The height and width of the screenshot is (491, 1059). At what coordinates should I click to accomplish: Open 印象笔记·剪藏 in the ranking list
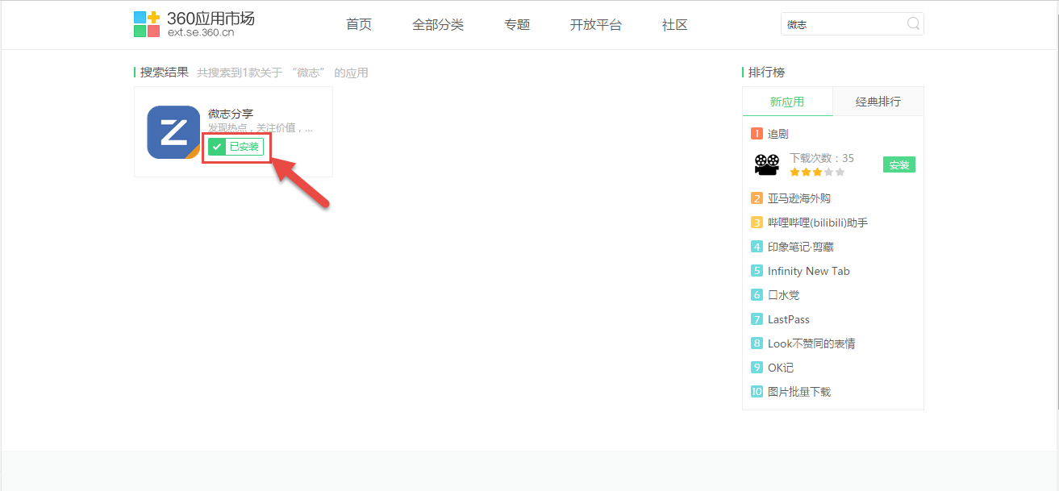coord(802,247)
